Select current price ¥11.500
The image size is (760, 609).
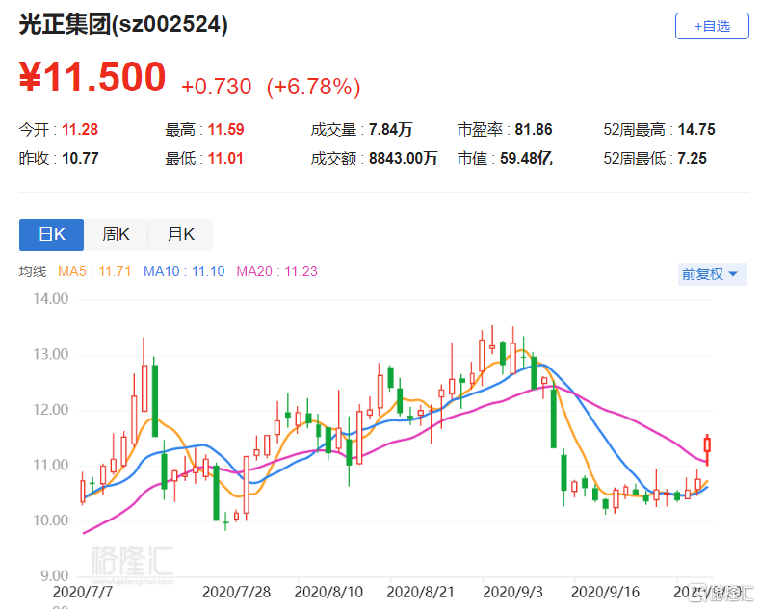coord(92,77)
